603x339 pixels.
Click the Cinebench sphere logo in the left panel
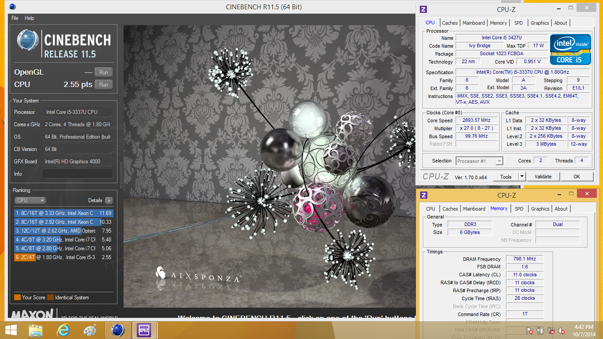(x=28, y=40)
